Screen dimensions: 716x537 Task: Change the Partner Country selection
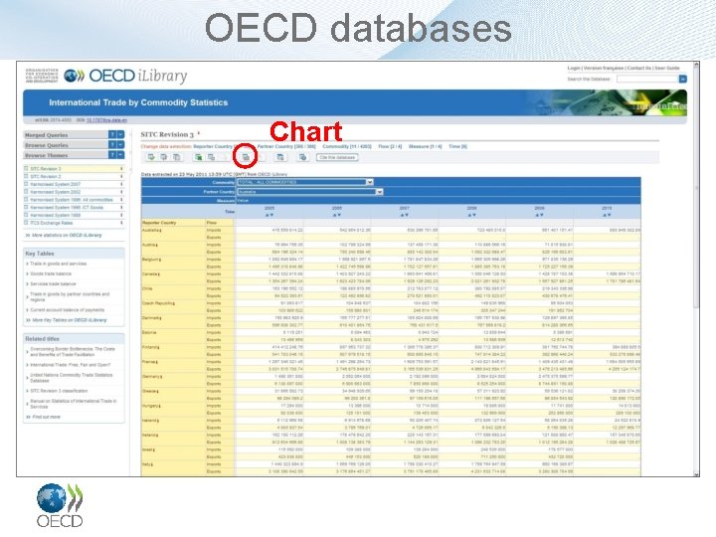click(286, 146)
